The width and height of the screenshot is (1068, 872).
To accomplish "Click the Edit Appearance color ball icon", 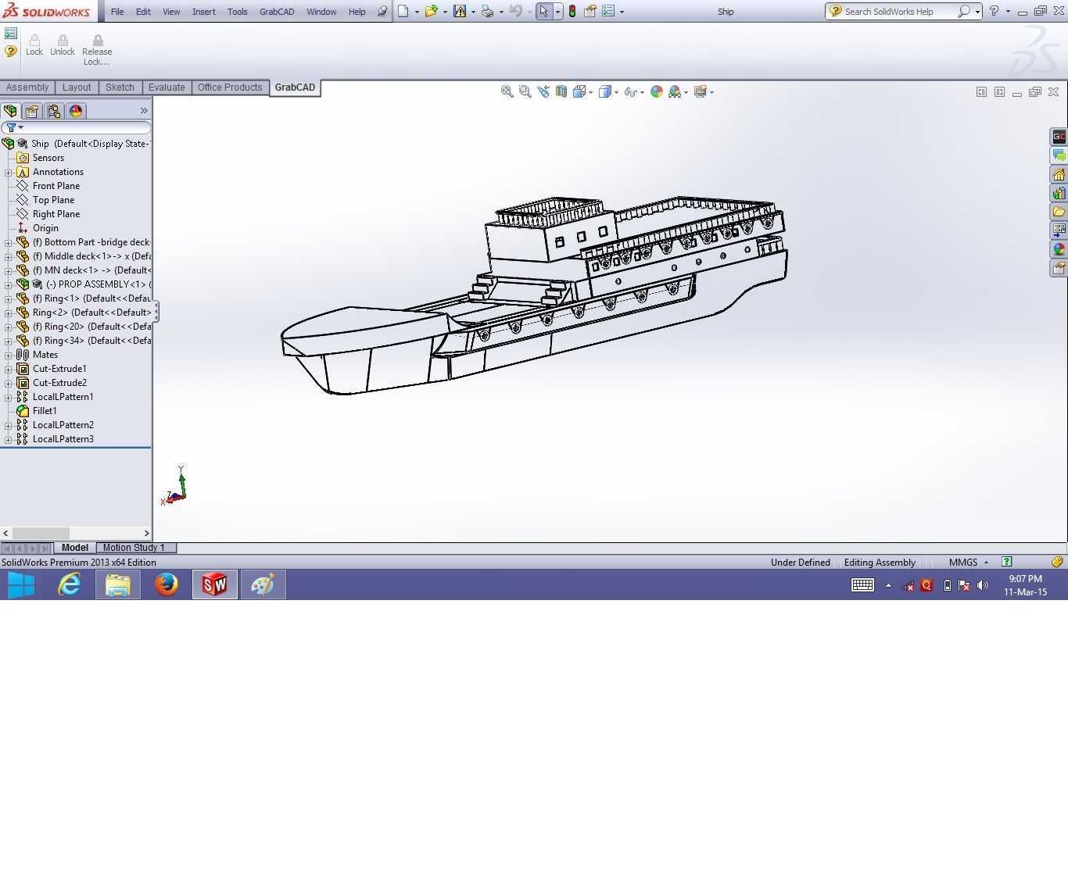I will pos(657,91).
